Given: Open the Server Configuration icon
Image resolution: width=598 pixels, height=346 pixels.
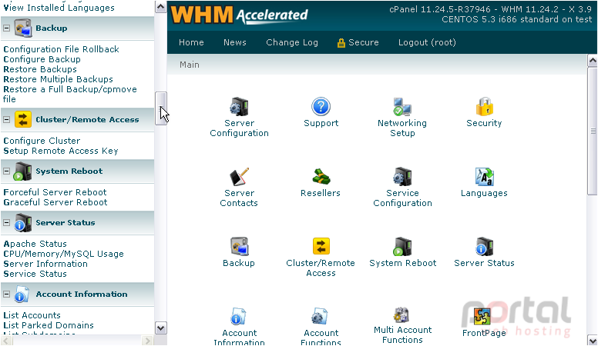Looking at the screenshot, I should point(239,107).
